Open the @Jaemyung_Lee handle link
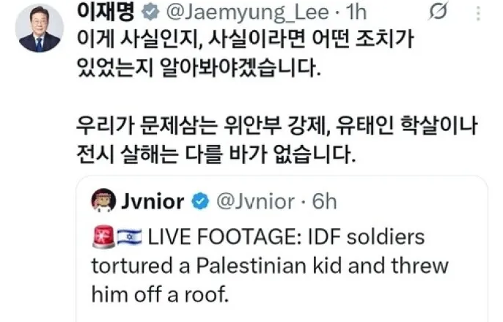Image resolution: width=503 pixels, height=322 pixels. [247, 12]
